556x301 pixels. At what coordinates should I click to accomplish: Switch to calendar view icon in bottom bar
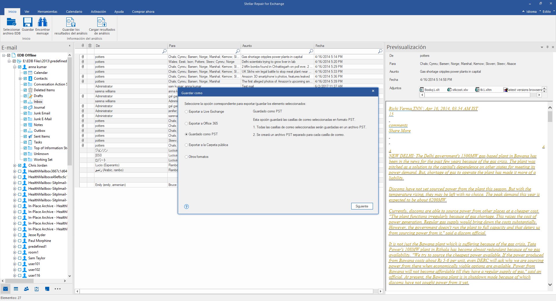[16, 289]
